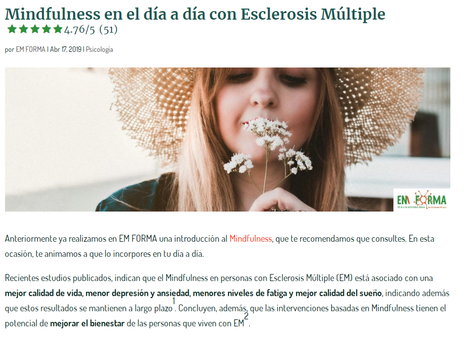Click the EM FORMA logo on the image
The height and width of the screenshot is (341, 468).
[422, 200]
